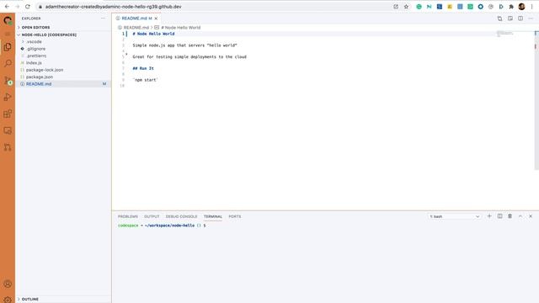Open changes icon in editor toolbar
Screen dimensions: 539x303
(499, 19)
